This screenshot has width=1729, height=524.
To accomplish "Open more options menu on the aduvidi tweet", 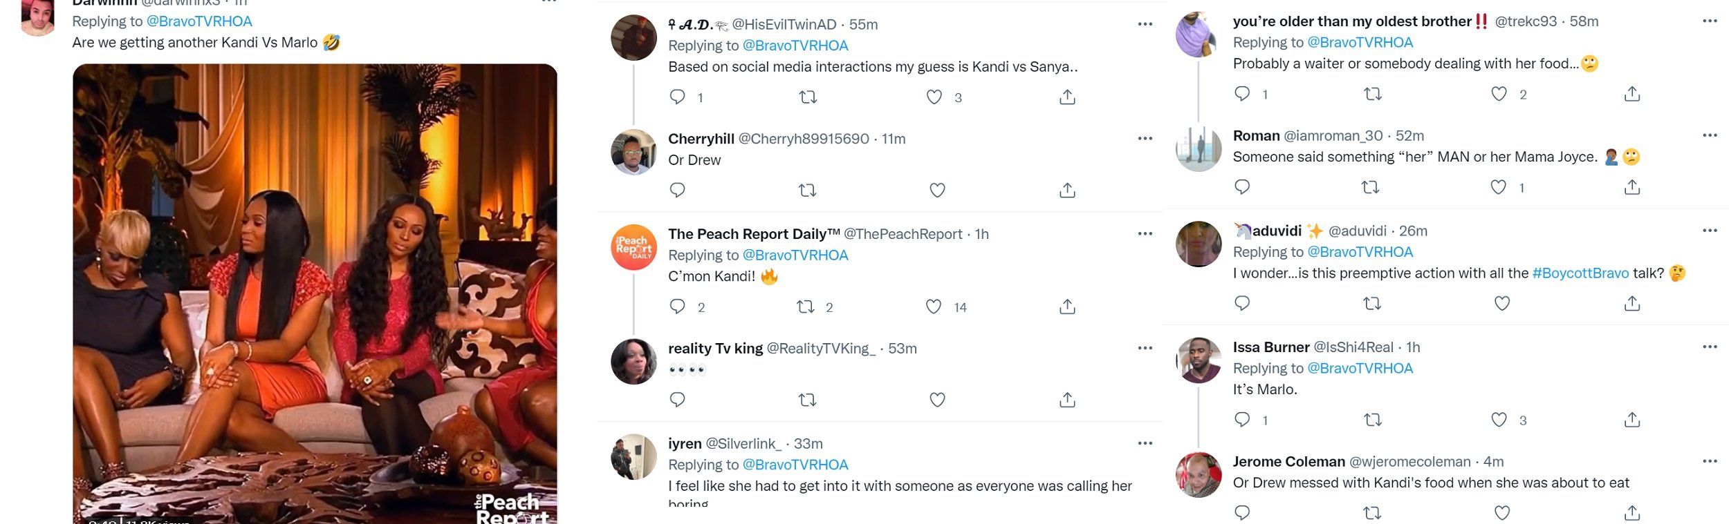I will point(1710,231).
